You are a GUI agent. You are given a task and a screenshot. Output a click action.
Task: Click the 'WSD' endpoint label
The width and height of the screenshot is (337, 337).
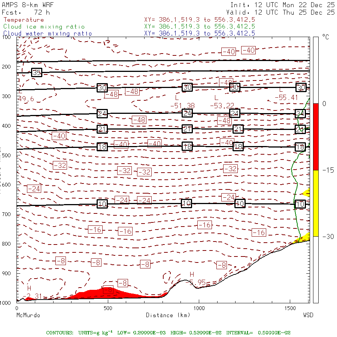[x=308, y=315]
